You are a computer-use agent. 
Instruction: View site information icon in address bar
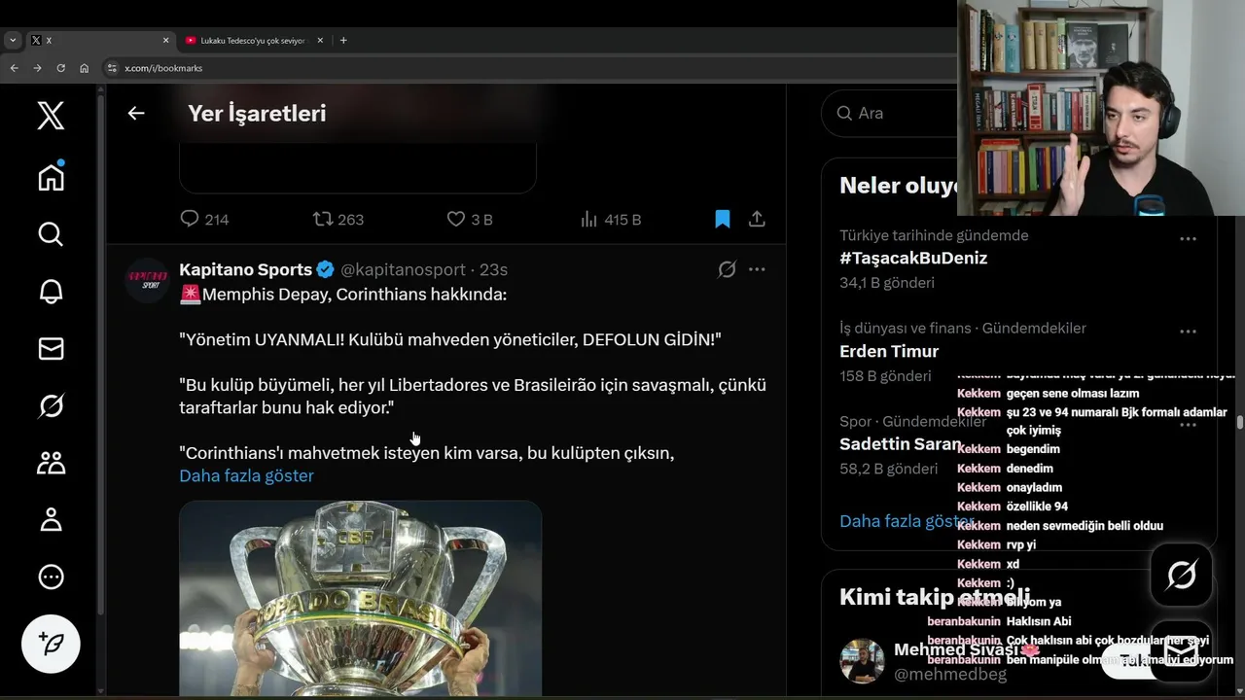pos(112,68)
